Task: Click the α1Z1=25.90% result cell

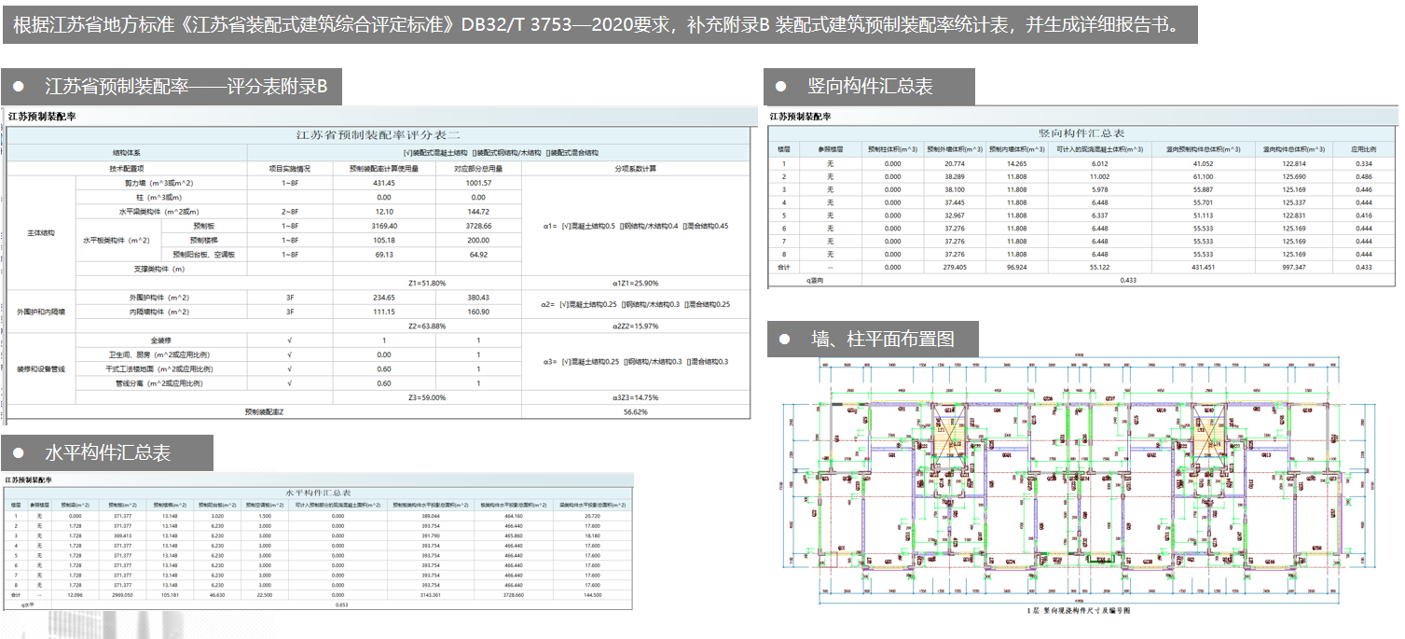Action: [636, 283]
